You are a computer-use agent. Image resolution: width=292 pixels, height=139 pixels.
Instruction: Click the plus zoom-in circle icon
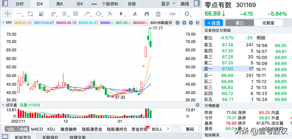click(x=184, y=23)
